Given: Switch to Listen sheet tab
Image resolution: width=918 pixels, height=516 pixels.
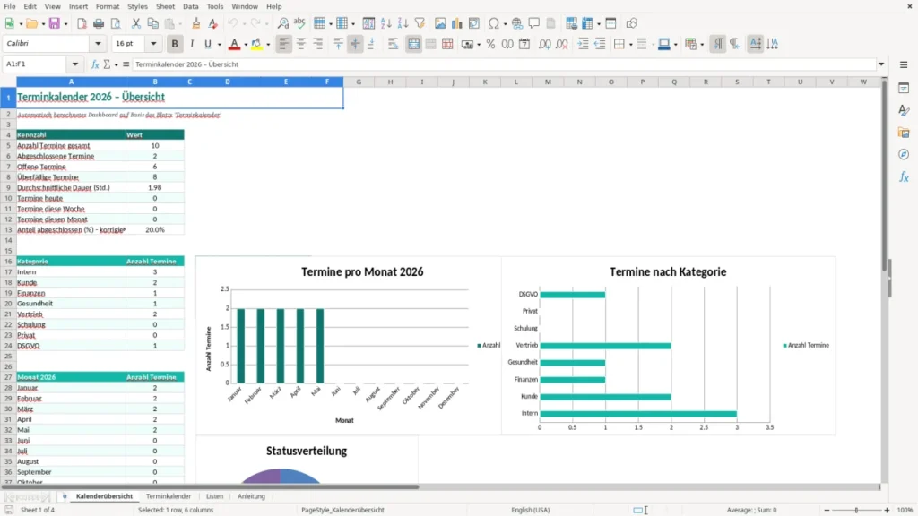Looking at the screenshot, I should tap(215, 496).
